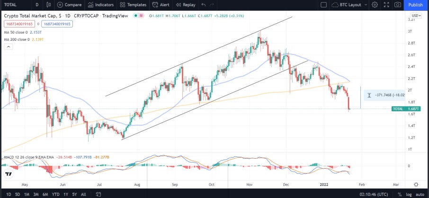
Task: Take a chart snapshot with camera icon
Action: 398,5
